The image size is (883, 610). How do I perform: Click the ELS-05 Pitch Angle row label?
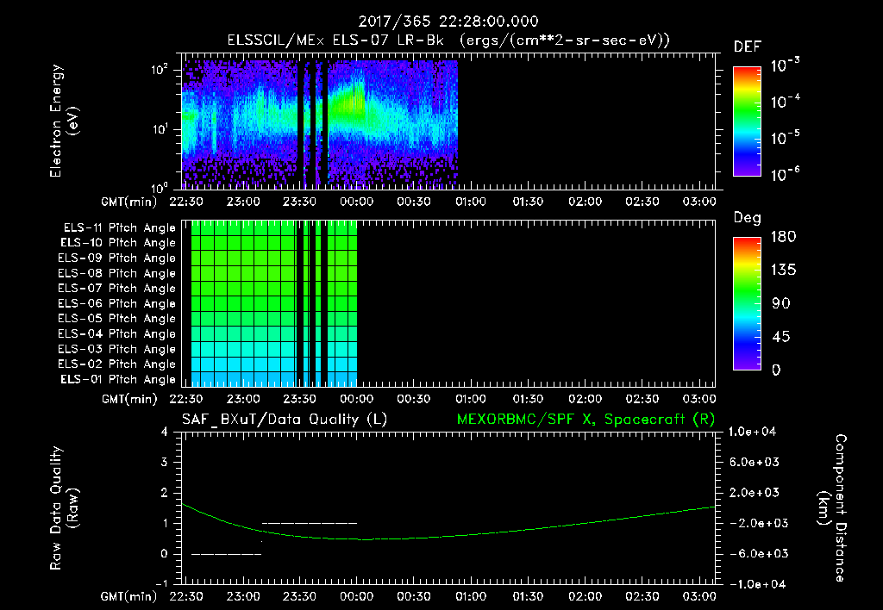click(x=116, y=319)
